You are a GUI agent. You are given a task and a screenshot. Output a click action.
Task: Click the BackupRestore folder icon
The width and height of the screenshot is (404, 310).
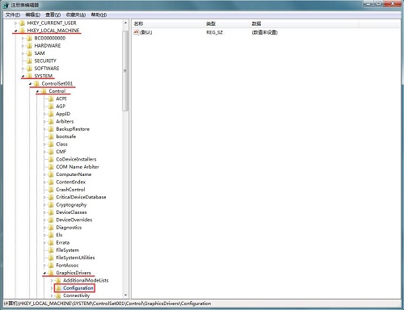(51, 129)
